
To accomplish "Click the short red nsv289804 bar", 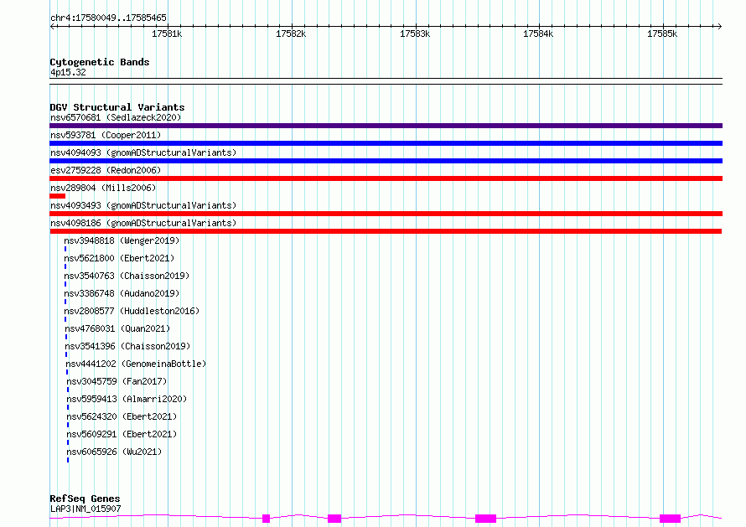I will [x=58, y=196].
